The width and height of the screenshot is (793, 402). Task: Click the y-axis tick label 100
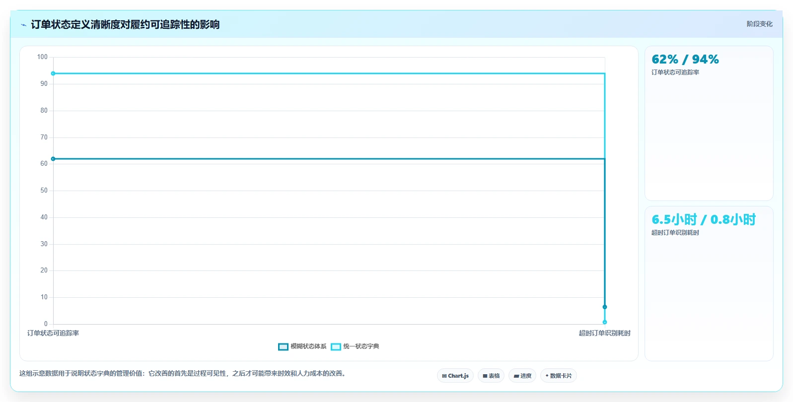tap(42, 57)
